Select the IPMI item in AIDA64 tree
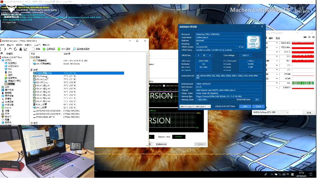 [x=8, y=72]
